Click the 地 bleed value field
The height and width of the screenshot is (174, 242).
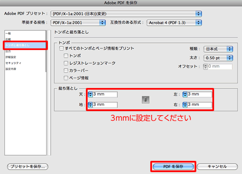(x=105, y=105)
